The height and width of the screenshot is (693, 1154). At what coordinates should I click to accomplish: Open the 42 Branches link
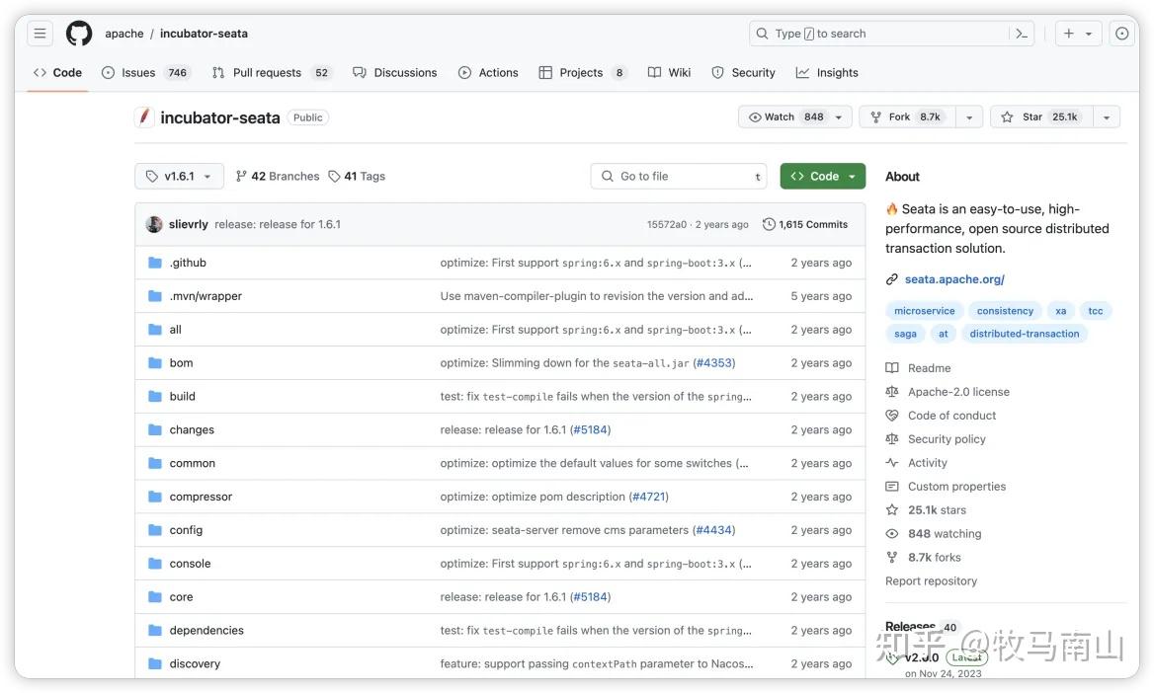(278, 176)
